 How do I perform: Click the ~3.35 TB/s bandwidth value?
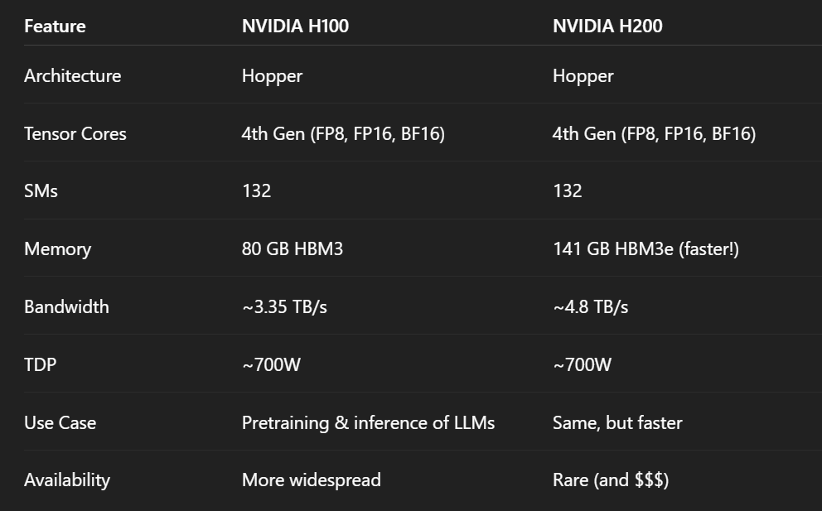(x=284, y=306)
